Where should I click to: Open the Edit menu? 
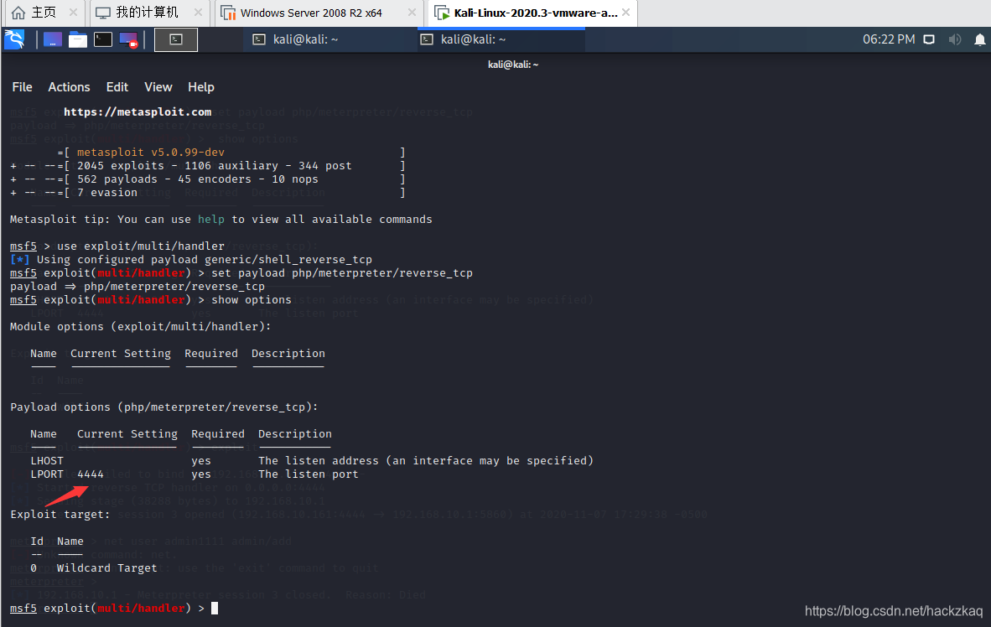117,87
